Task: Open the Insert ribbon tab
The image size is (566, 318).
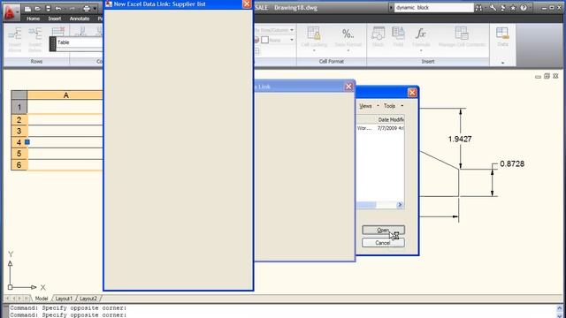Action: (x=55, y=19)
